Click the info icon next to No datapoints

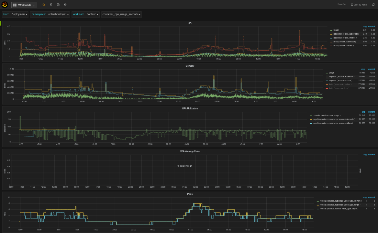click(190, 166)
